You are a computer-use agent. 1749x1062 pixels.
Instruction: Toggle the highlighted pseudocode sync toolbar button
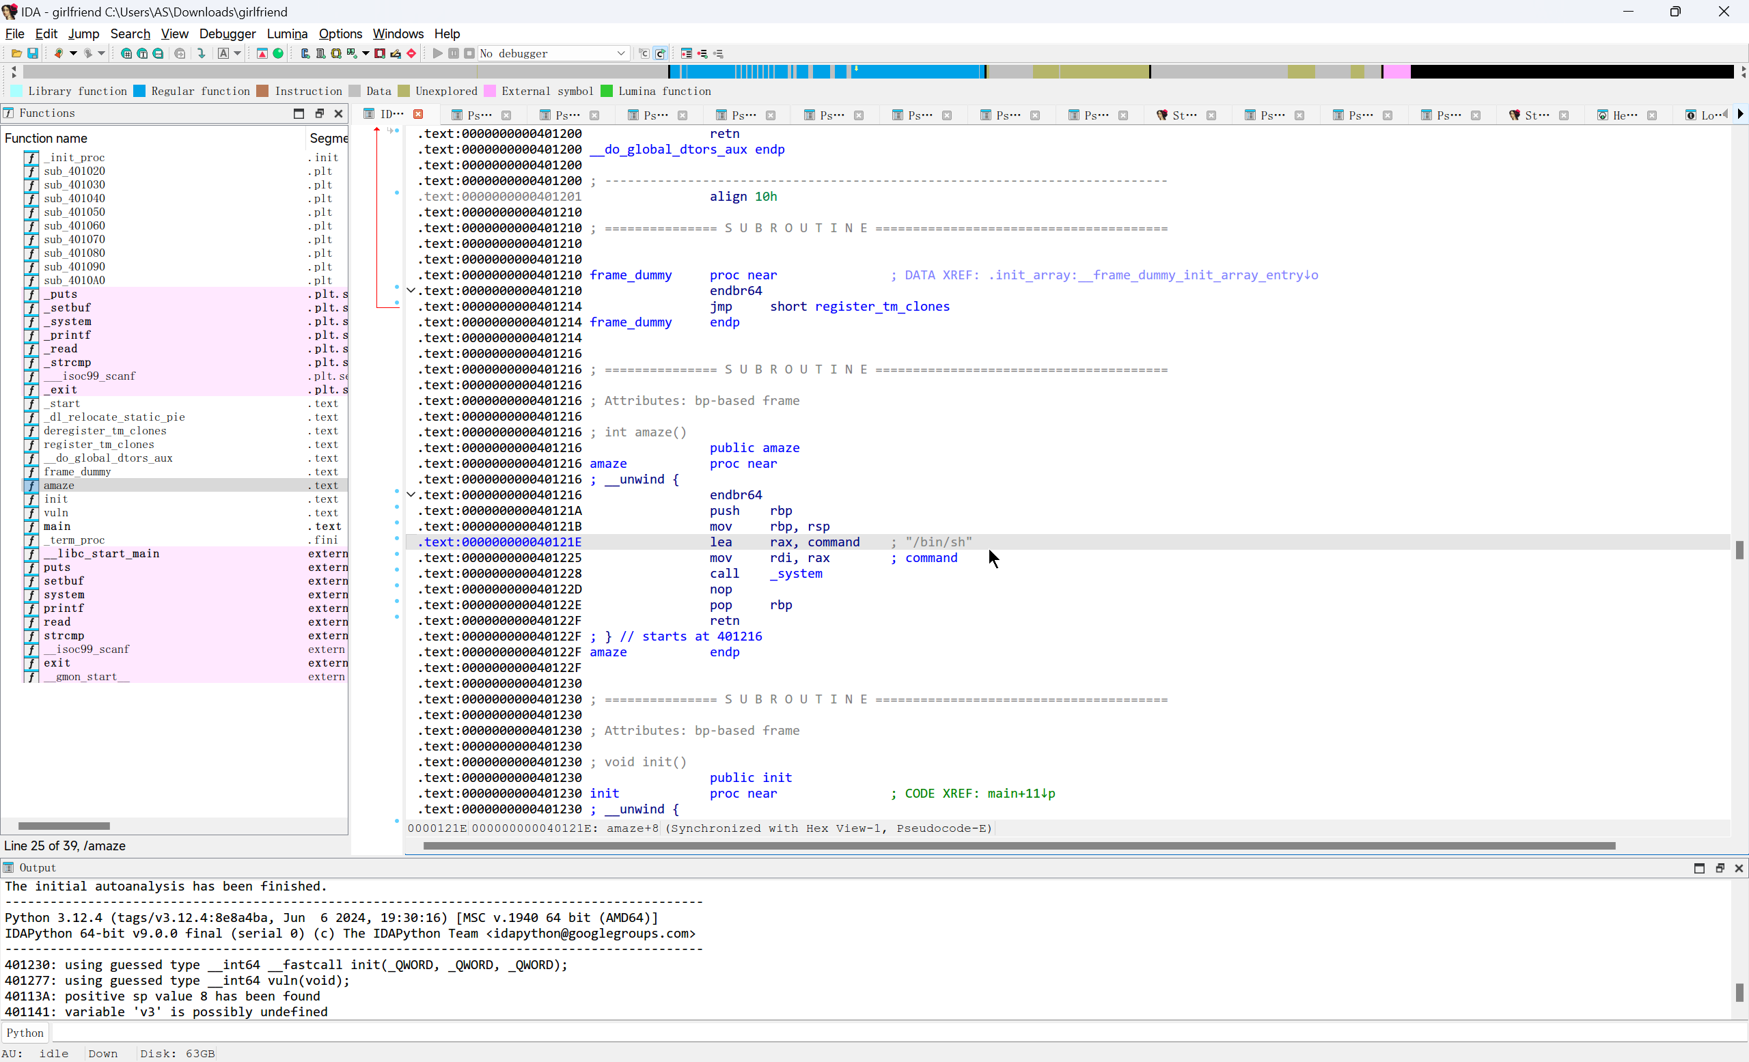pyautogui.click(x=660, y=53)
